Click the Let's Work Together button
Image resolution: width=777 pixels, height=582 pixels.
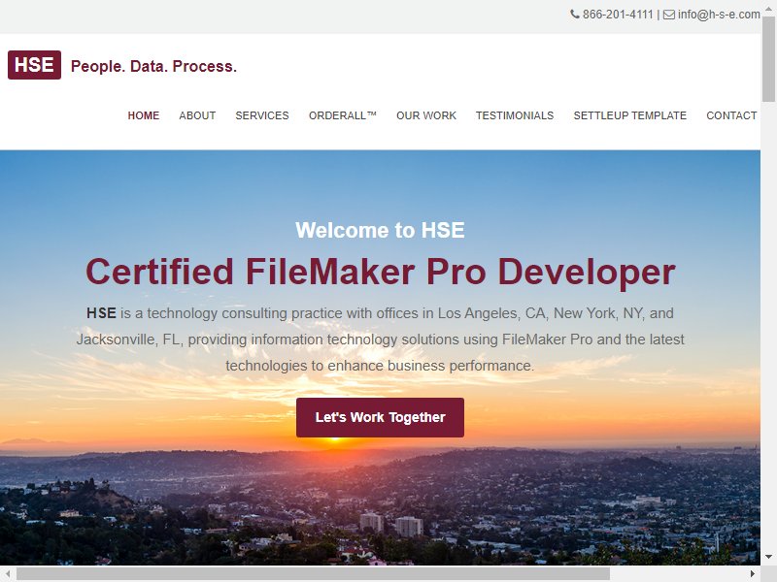point(380,417)
